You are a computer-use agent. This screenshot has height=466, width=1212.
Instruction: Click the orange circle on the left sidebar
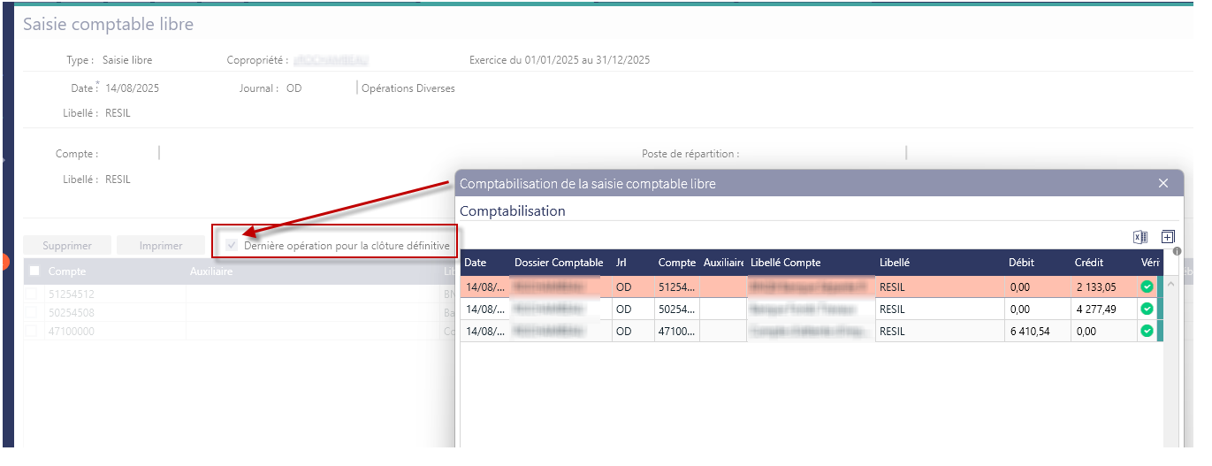click(4, 263)
